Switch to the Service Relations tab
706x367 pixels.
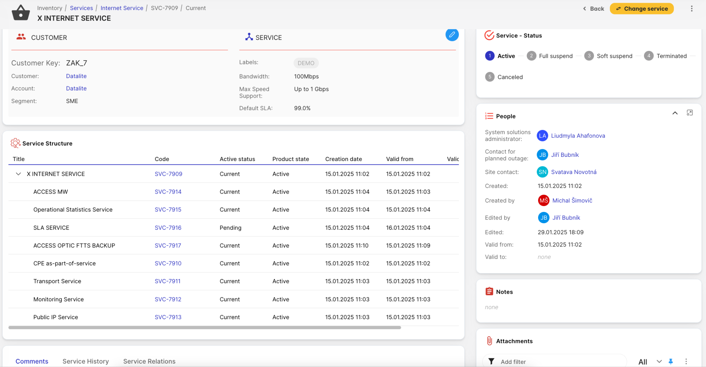(149, 361)
